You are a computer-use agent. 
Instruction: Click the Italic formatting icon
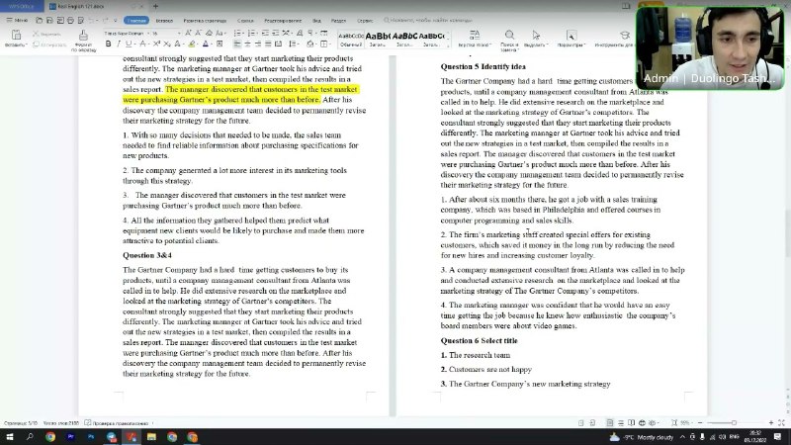pyautogui.click(x=119, y=44)
